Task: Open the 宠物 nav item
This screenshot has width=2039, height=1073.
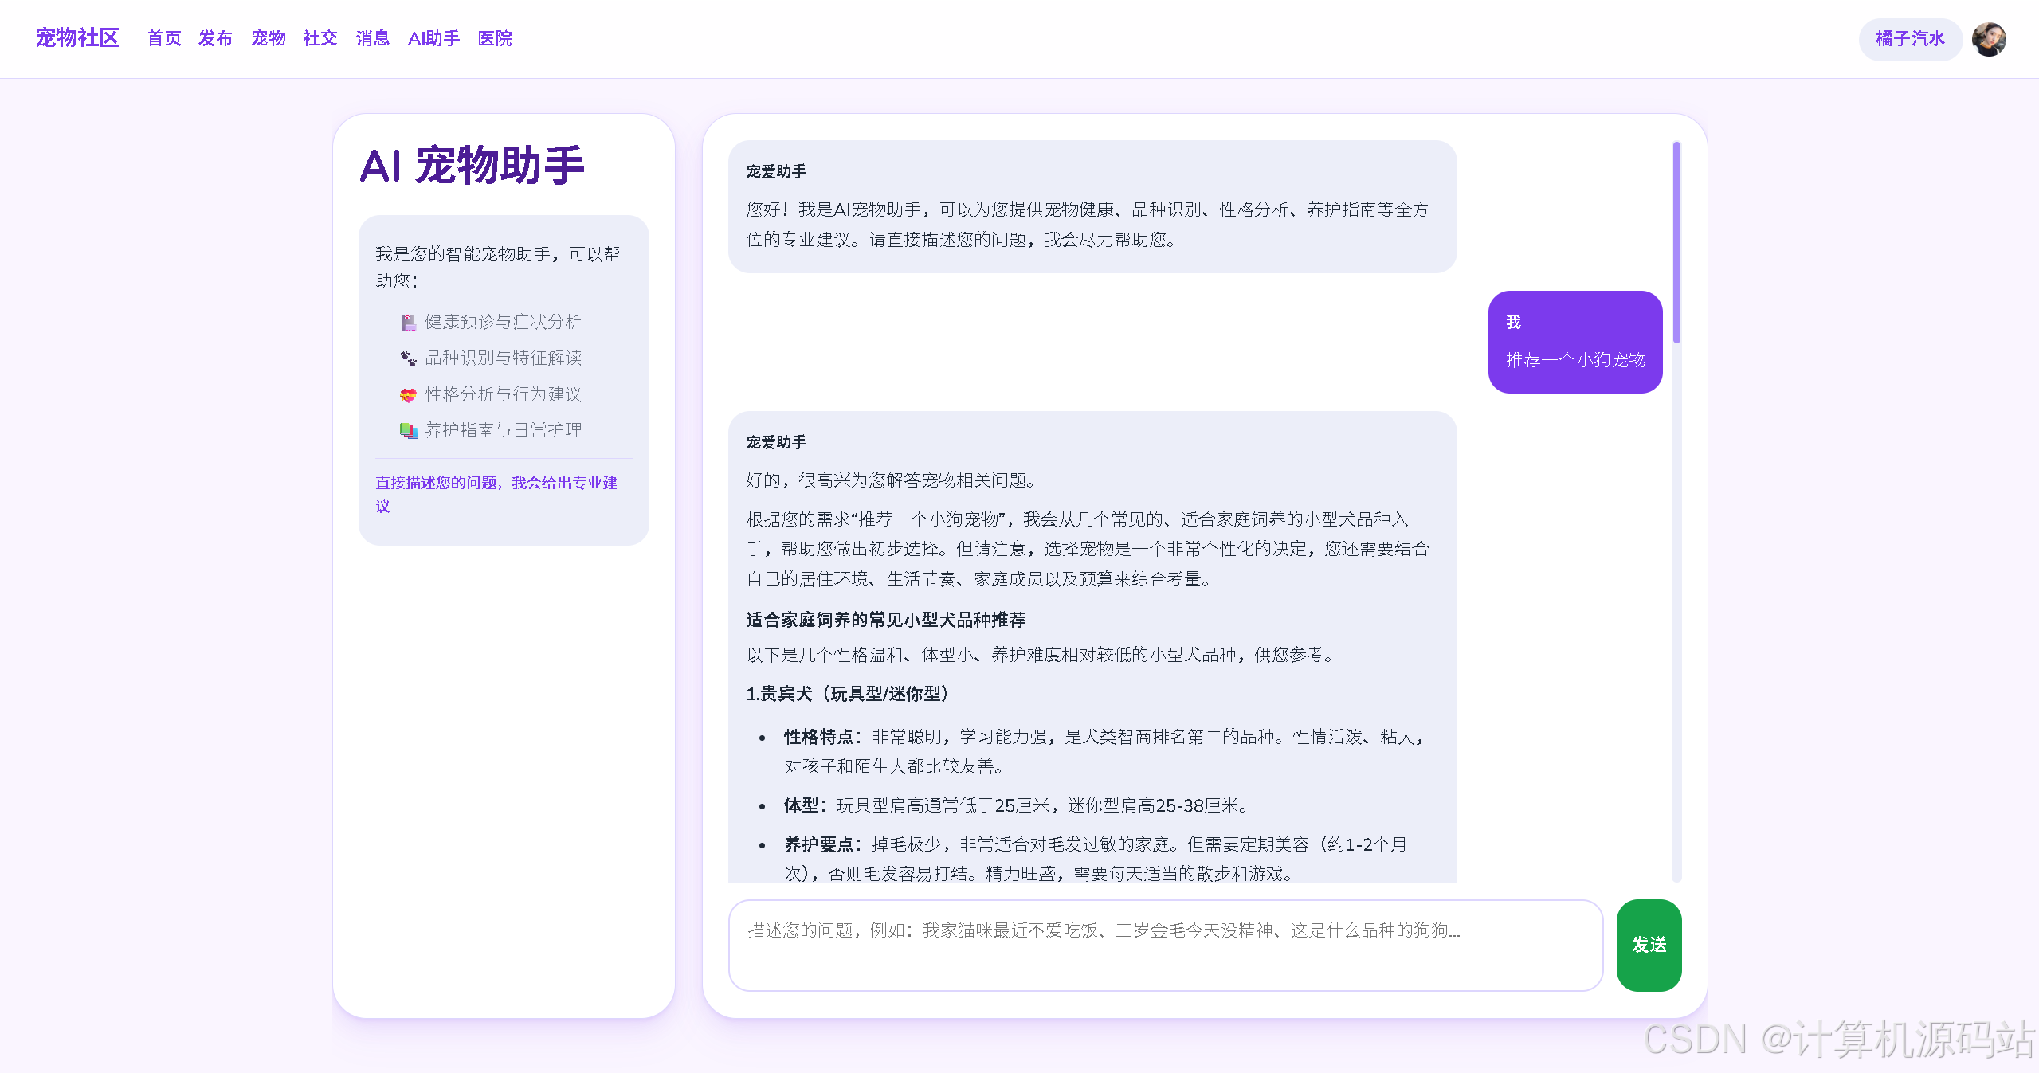Action: (269, 38)
